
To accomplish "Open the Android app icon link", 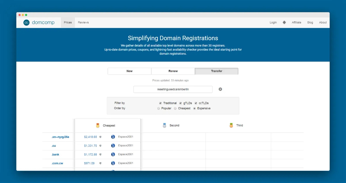I will [x=284, y=22].
